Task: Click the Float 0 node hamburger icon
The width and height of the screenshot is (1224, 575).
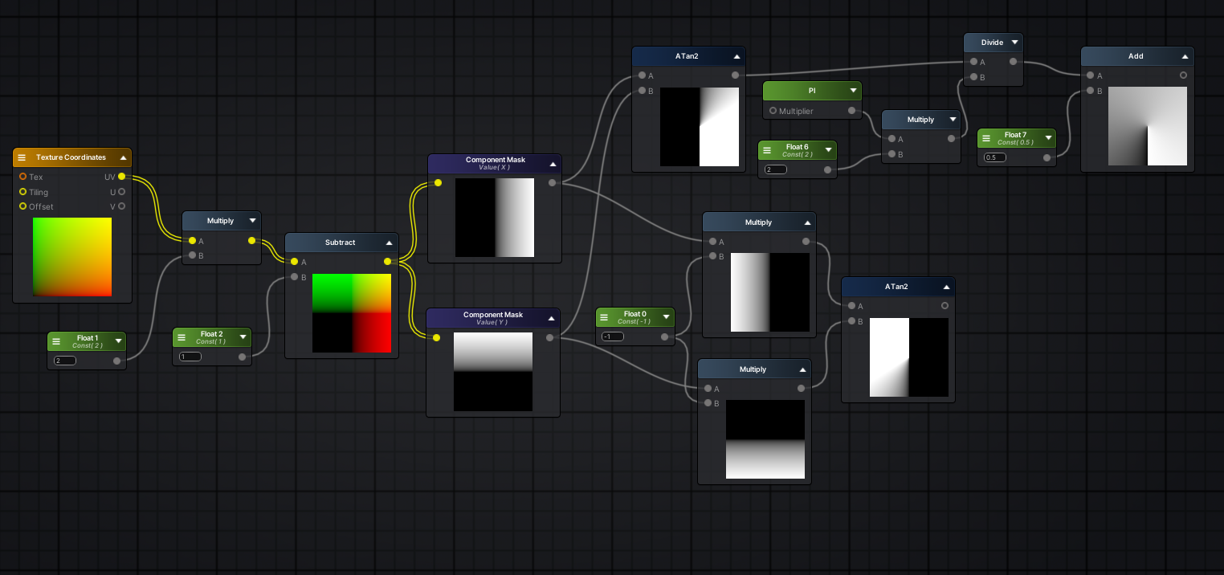Action: [605, 317]
